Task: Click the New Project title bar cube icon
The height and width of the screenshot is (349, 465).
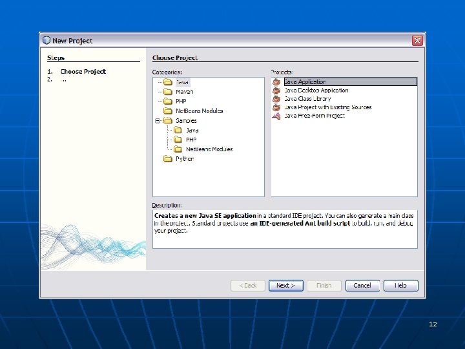Action: click(x=46, y=40)
